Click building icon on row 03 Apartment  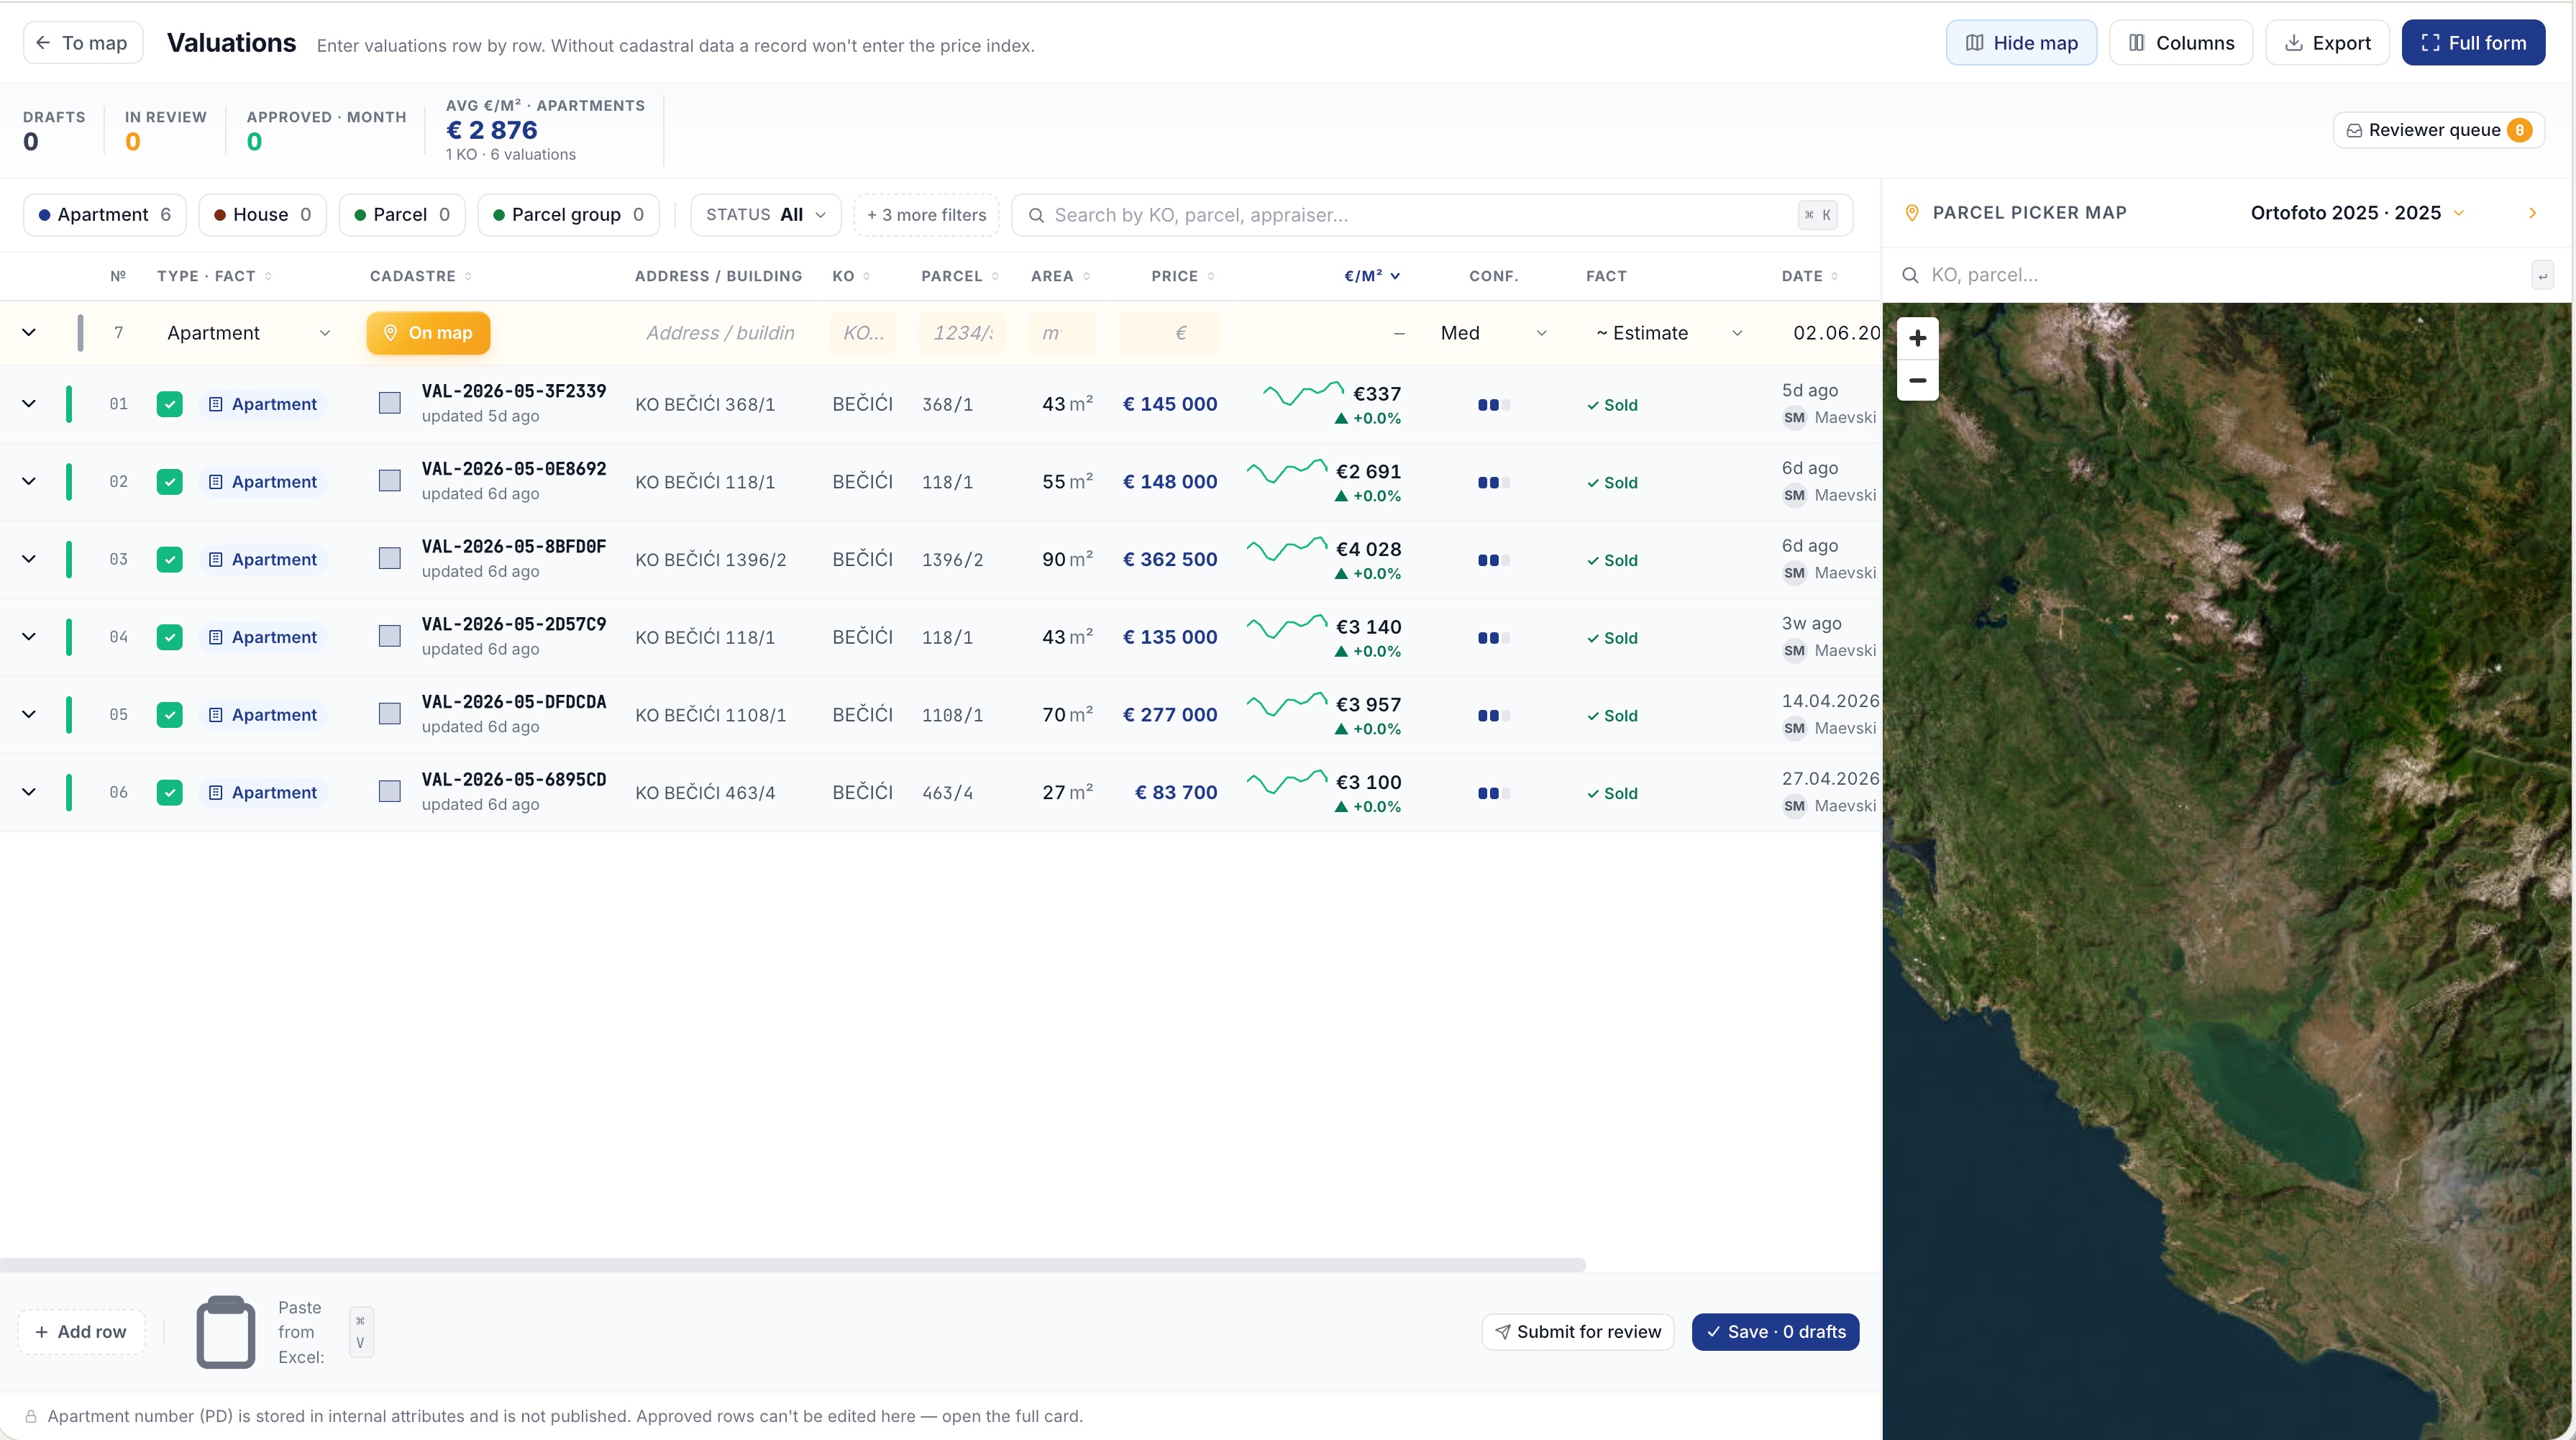[215, 559]
